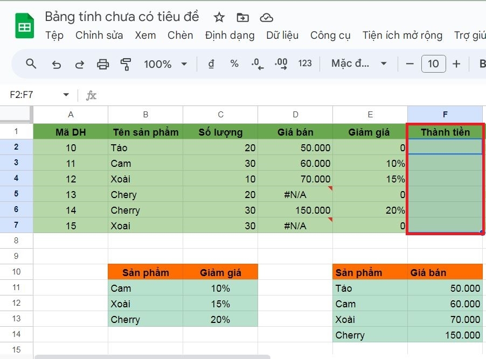
Task: Decrease font size with the minus button
Action: point(409,64)
